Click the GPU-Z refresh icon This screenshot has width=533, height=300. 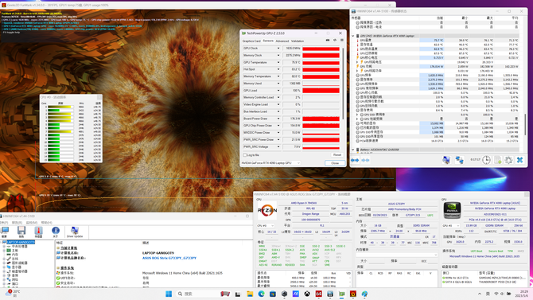click(x=335, y=41)
